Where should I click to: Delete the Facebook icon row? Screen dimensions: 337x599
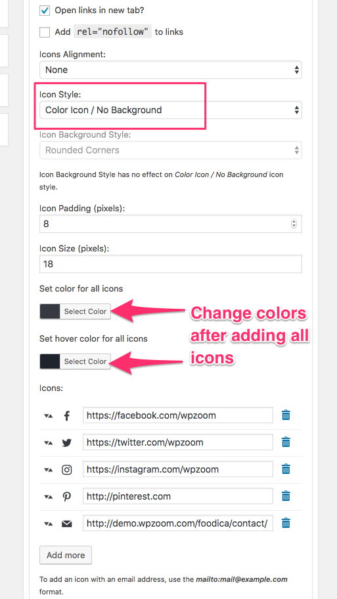click(x=286, y=415)
